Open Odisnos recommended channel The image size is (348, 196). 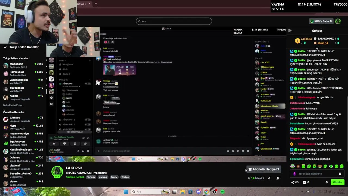click(23, 159)
